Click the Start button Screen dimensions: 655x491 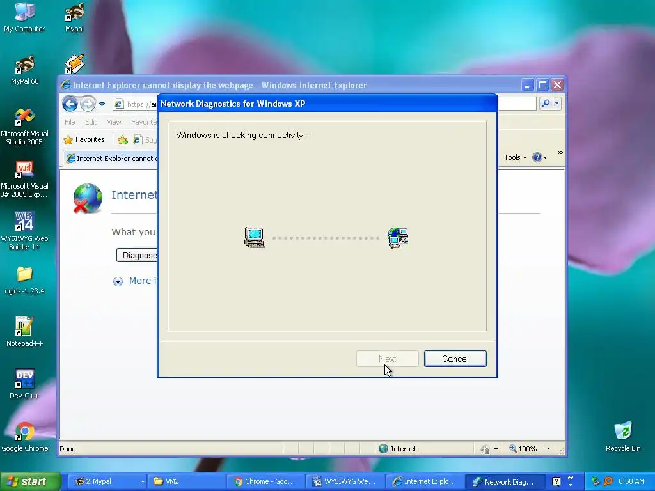(30, 482)
